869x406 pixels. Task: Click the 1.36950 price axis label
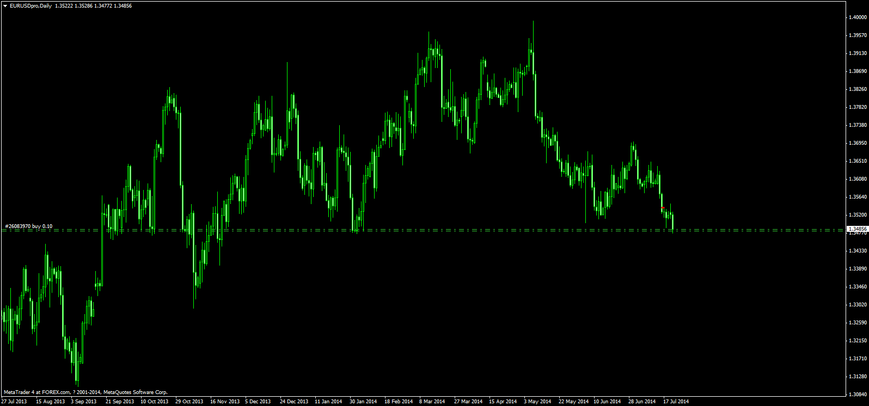click(x=858, y=143)
